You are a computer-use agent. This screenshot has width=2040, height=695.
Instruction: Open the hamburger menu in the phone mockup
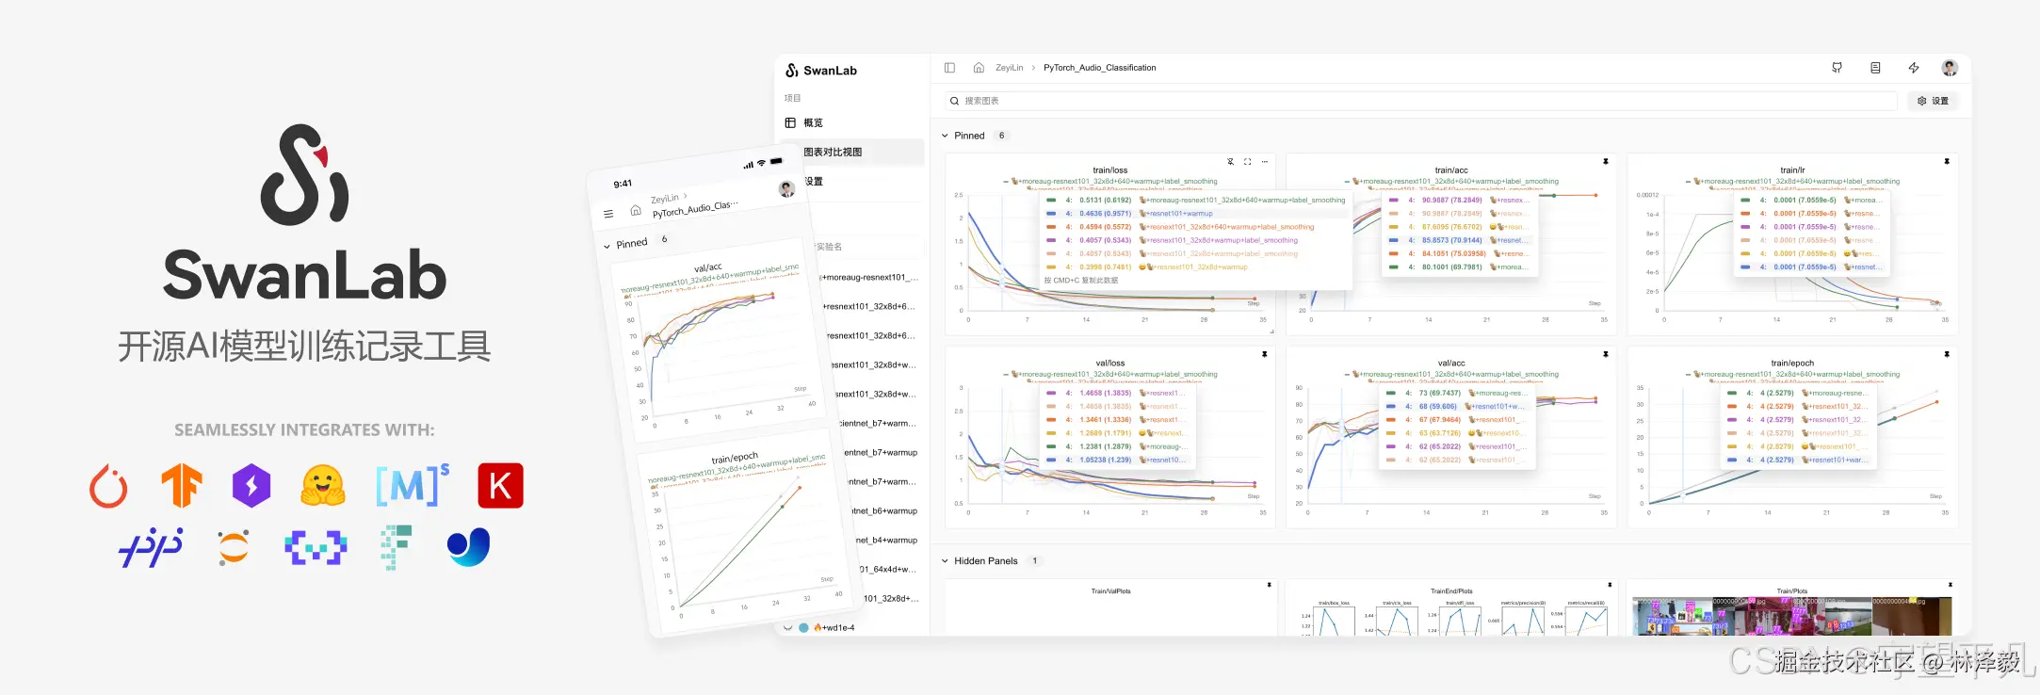pyautogui.click(x=608, y=214)
